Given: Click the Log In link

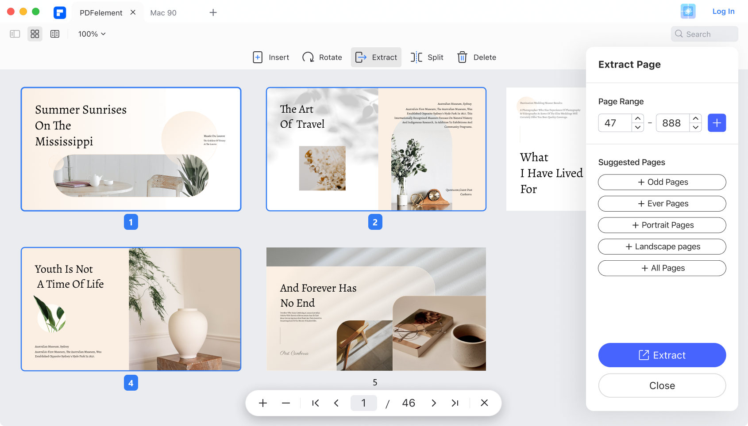Looking at the screenshot, I should click(723, 11).
